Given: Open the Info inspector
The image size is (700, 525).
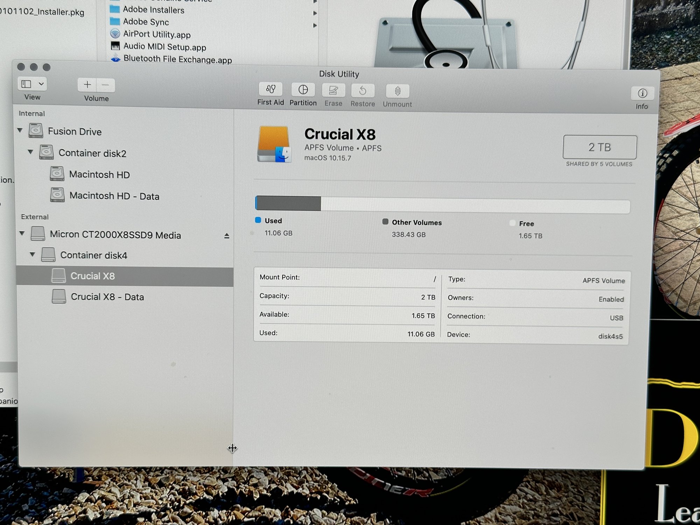Looking at the screenshot, I should [642, 93].
